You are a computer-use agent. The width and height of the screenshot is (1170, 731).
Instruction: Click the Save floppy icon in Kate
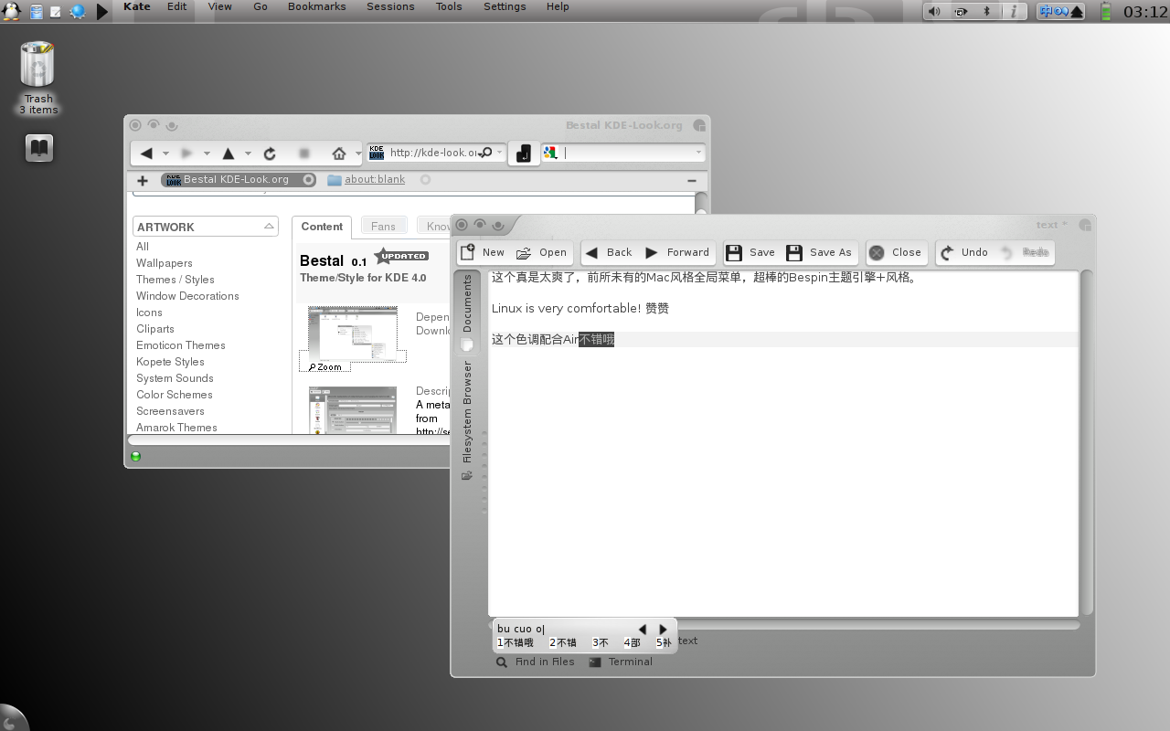tap(734, 253)
